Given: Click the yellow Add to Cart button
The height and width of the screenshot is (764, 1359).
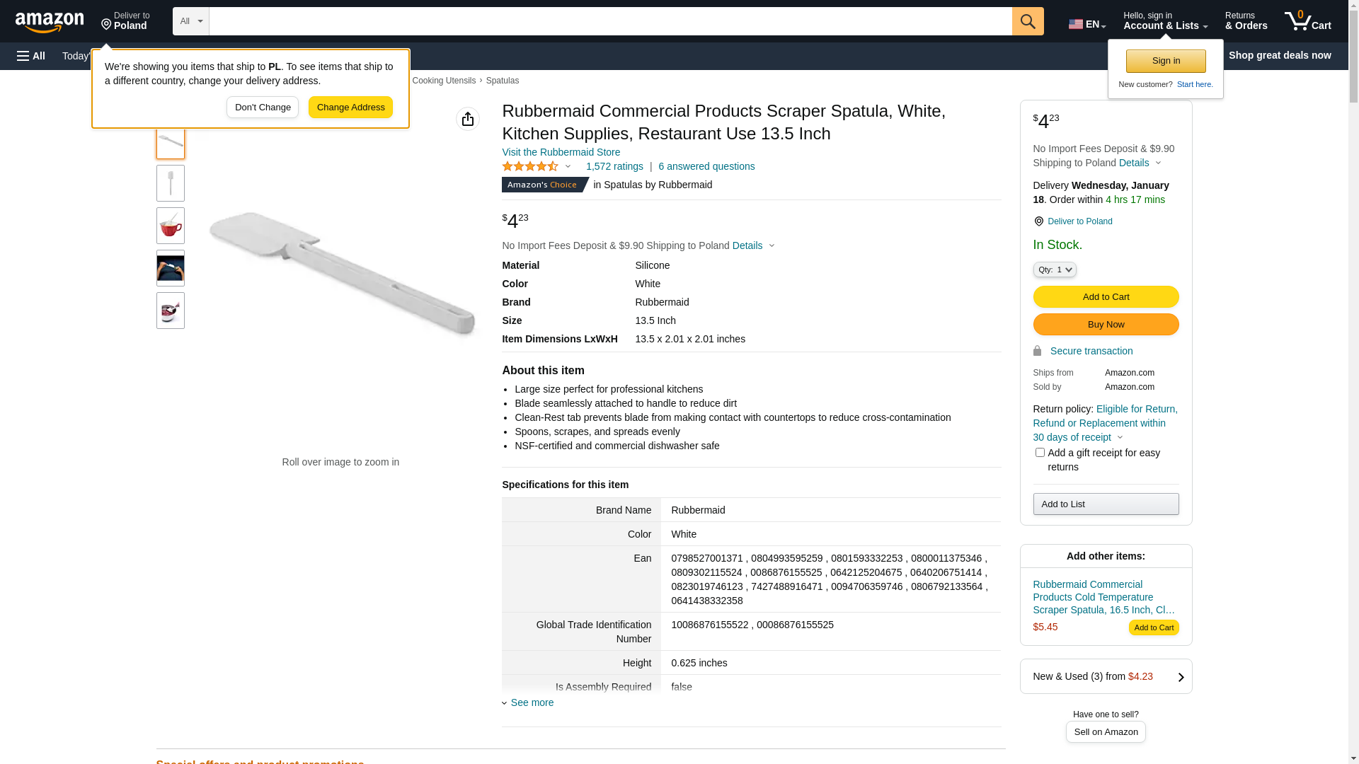Looking at the screenshot, I should coord(1105,296).
